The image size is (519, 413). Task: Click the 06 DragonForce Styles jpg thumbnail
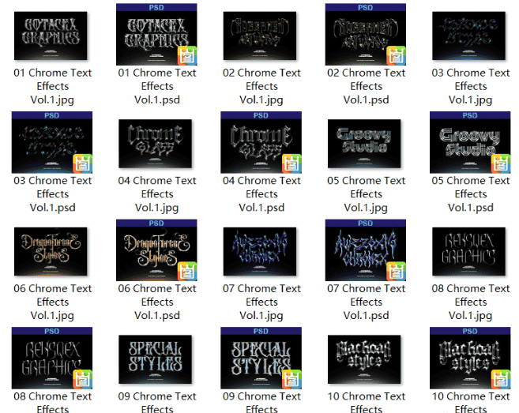pyautogui.click(x=51, y=251)
